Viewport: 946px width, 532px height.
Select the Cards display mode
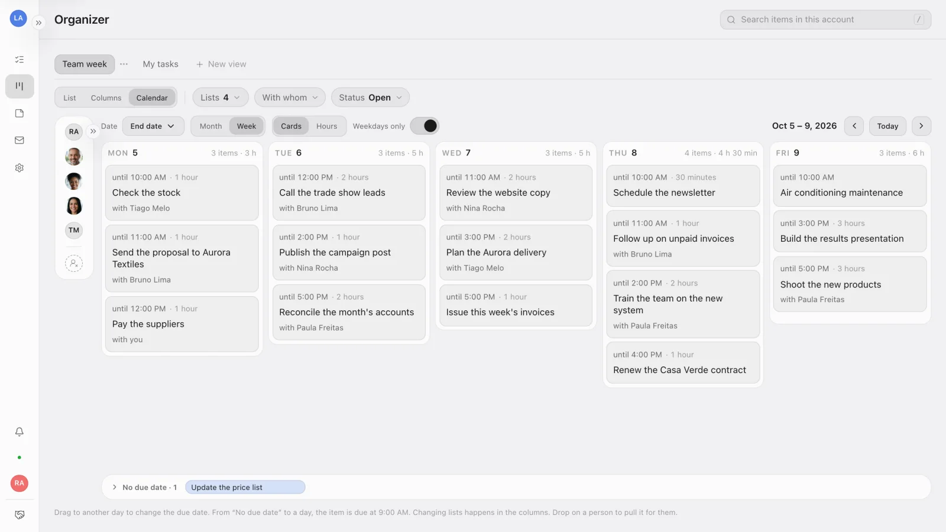pos(291,126)
